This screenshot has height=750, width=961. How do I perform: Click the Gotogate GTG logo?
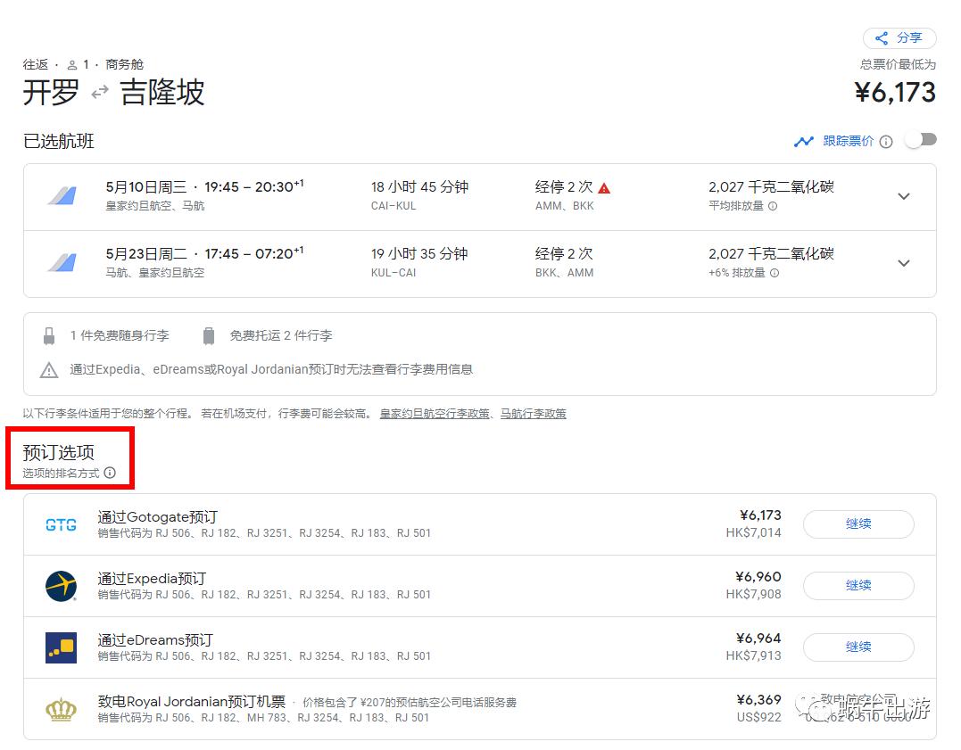click(60, 523)
